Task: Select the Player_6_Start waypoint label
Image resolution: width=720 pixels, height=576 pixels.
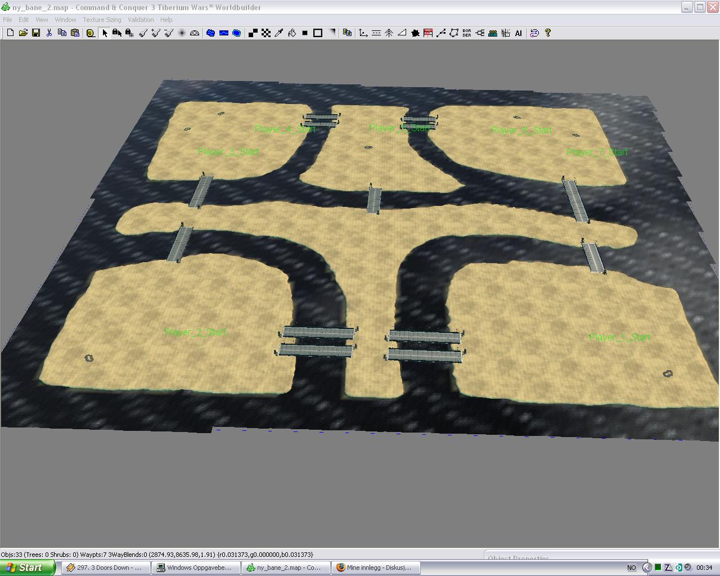Action: pos(521,130)
